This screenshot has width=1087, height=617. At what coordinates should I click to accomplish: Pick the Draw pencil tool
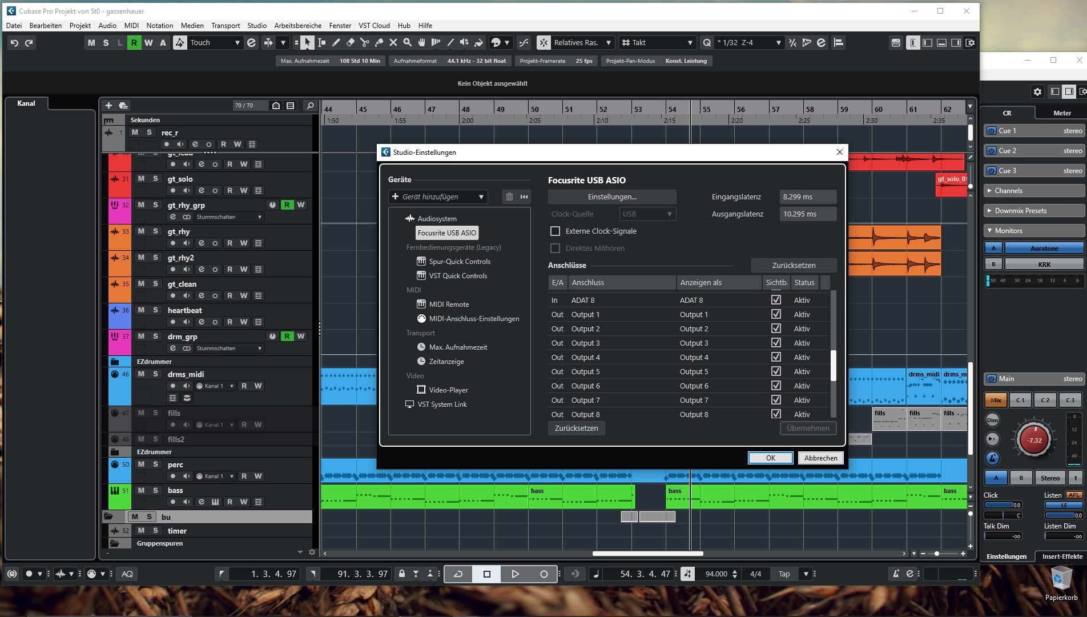[x=336, y=43]
